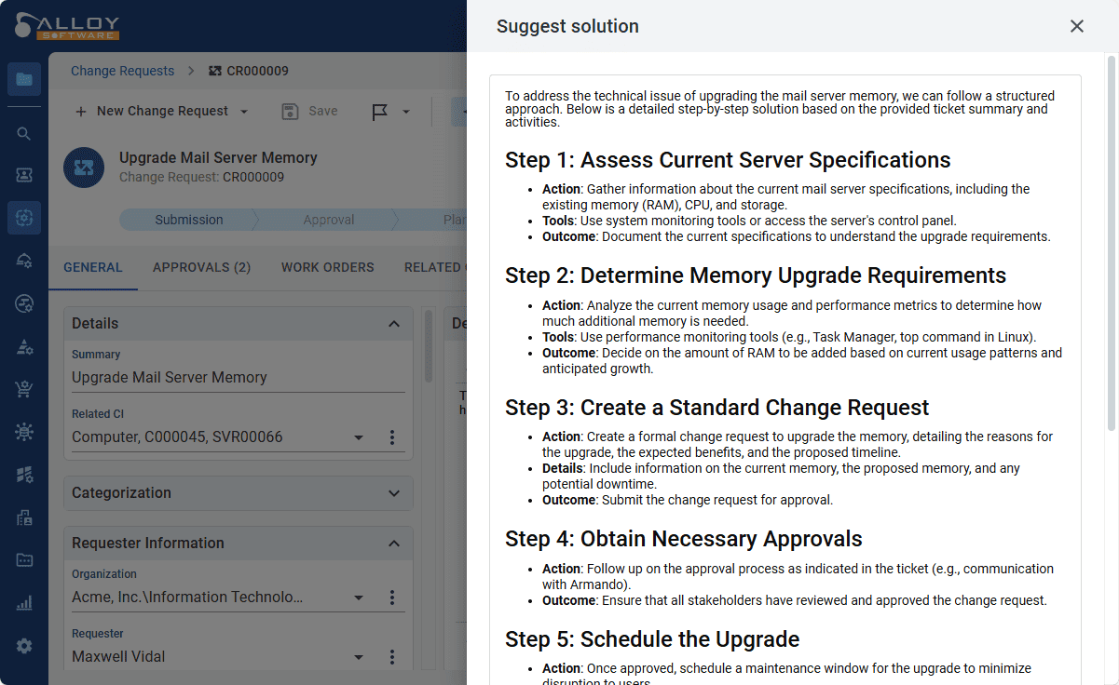Screen dimensions: 1119x685
Task: Open the flag dropdown arrow
Action: (406, 112)
